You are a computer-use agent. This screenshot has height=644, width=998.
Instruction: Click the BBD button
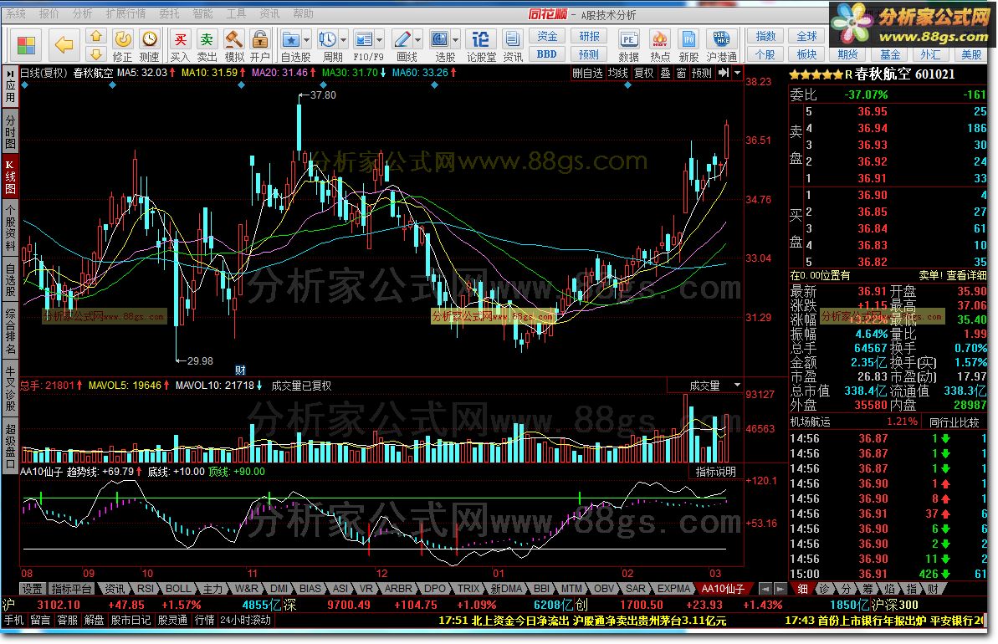(547, 54)
